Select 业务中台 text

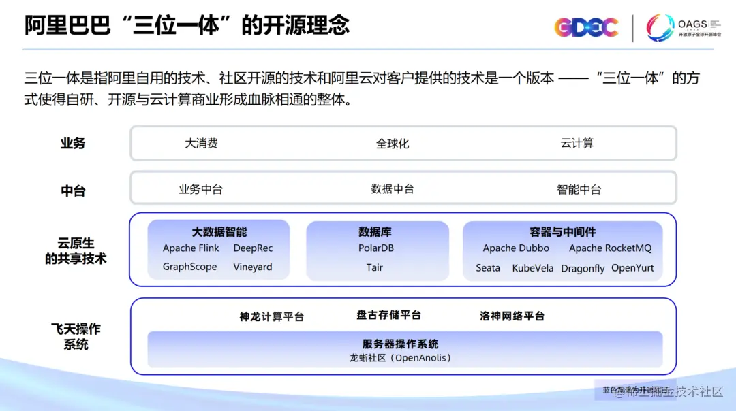coord(200,189)
